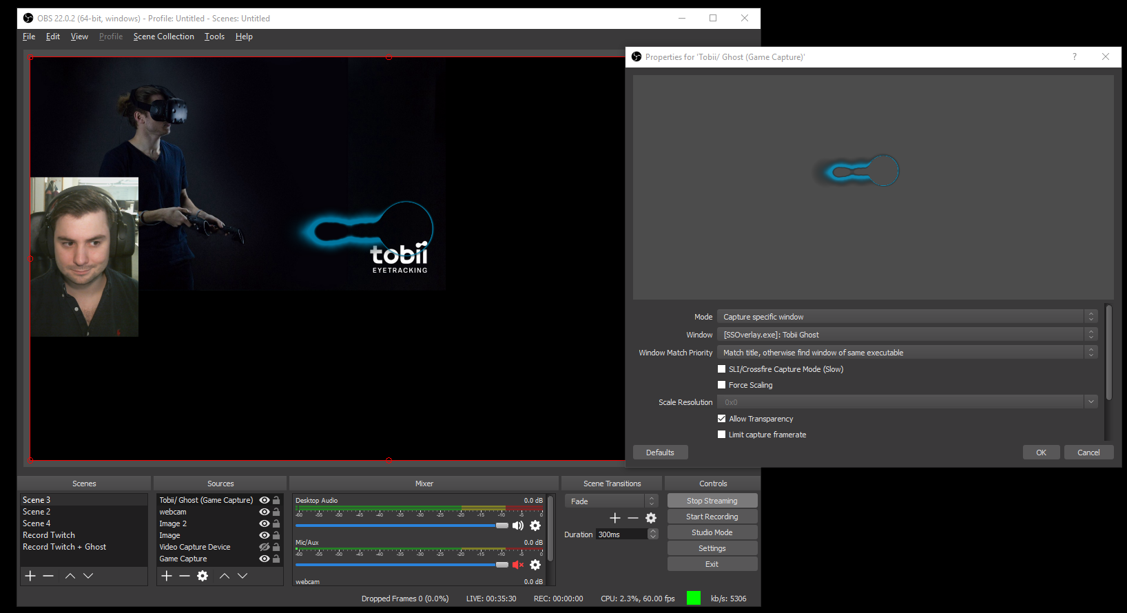This screenshot has height=613, width=1127.
Task: Toggle lock on Image source
Action: pyautogui.click(x=276, y=535)
